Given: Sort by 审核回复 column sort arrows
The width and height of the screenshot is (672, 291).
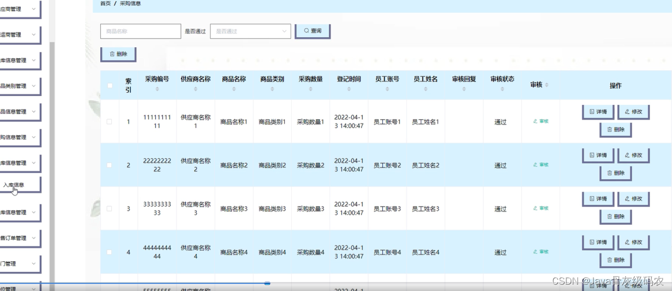Looking at the screenshot, I should pos(464,89).
